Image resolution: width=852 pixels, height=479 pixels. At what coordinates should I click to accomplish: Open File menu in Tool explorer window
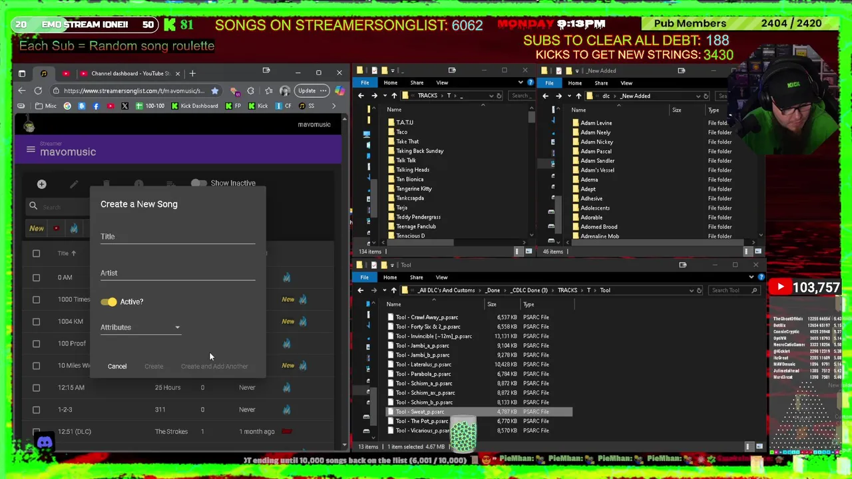364,277
